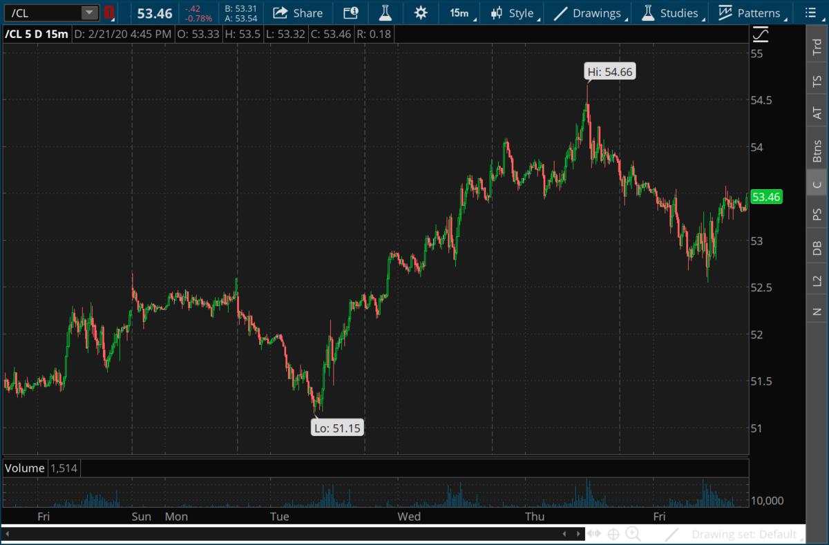
Task: Select the C sidebar tab
Action: click(x=817, y=184)
